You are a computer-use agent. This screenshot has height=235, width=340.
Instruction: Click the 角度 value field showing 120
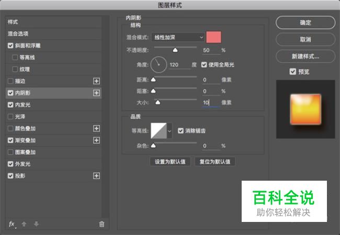pyautogui.click(x=179, y=65)
